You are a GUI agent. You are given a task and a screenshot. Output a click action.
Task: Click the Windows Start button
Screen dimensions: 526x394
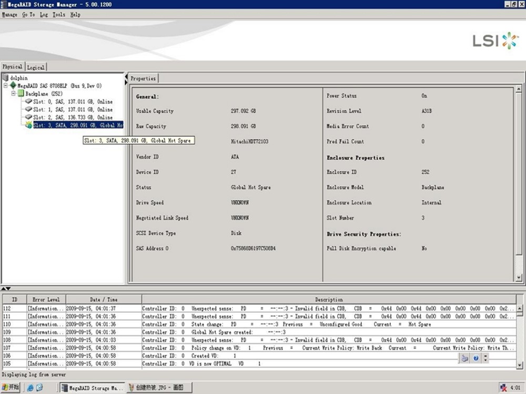(x=11, y=388)
